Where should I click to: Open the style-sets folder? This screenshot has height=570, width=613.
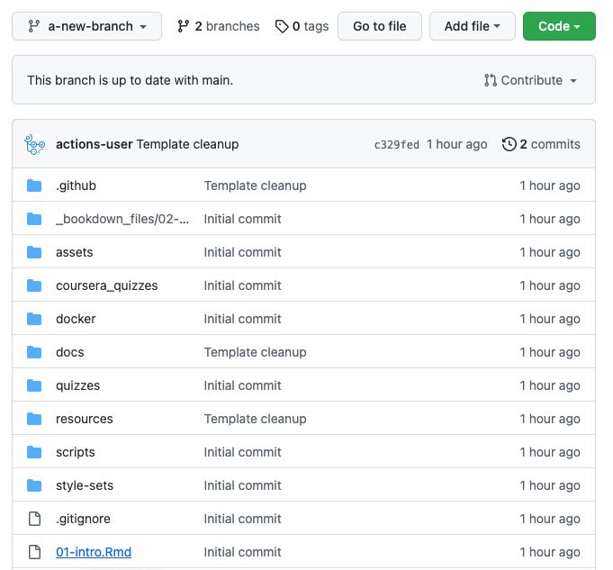pos(85,485)
